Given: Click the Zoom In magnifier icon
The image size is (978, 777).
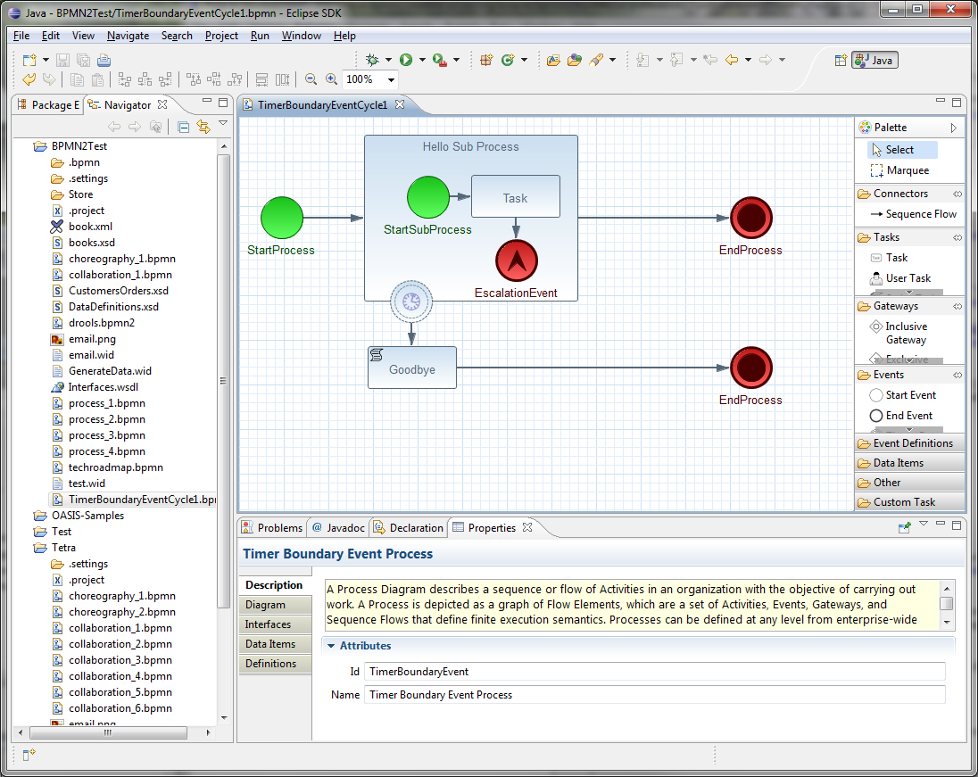Looking at the screenshot, I should [x=331, y=79].
